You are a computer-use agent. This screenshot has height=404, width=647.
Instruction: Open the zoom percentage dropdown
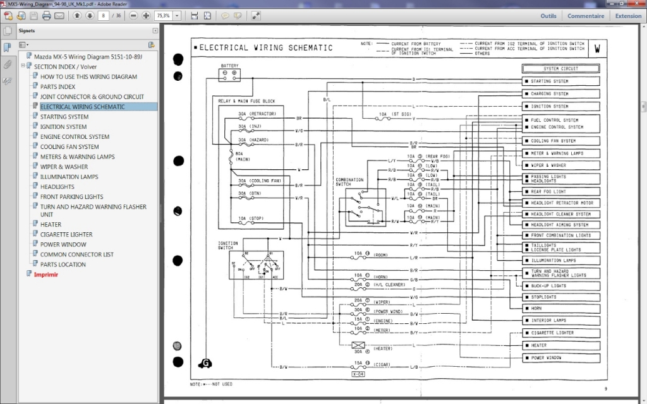pos(177,16)
